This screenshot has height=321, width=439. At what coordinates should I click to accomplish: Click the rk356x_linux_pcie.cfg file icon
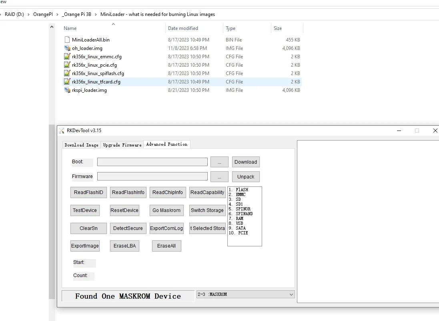pyautogui.click(x=67, y=65)
